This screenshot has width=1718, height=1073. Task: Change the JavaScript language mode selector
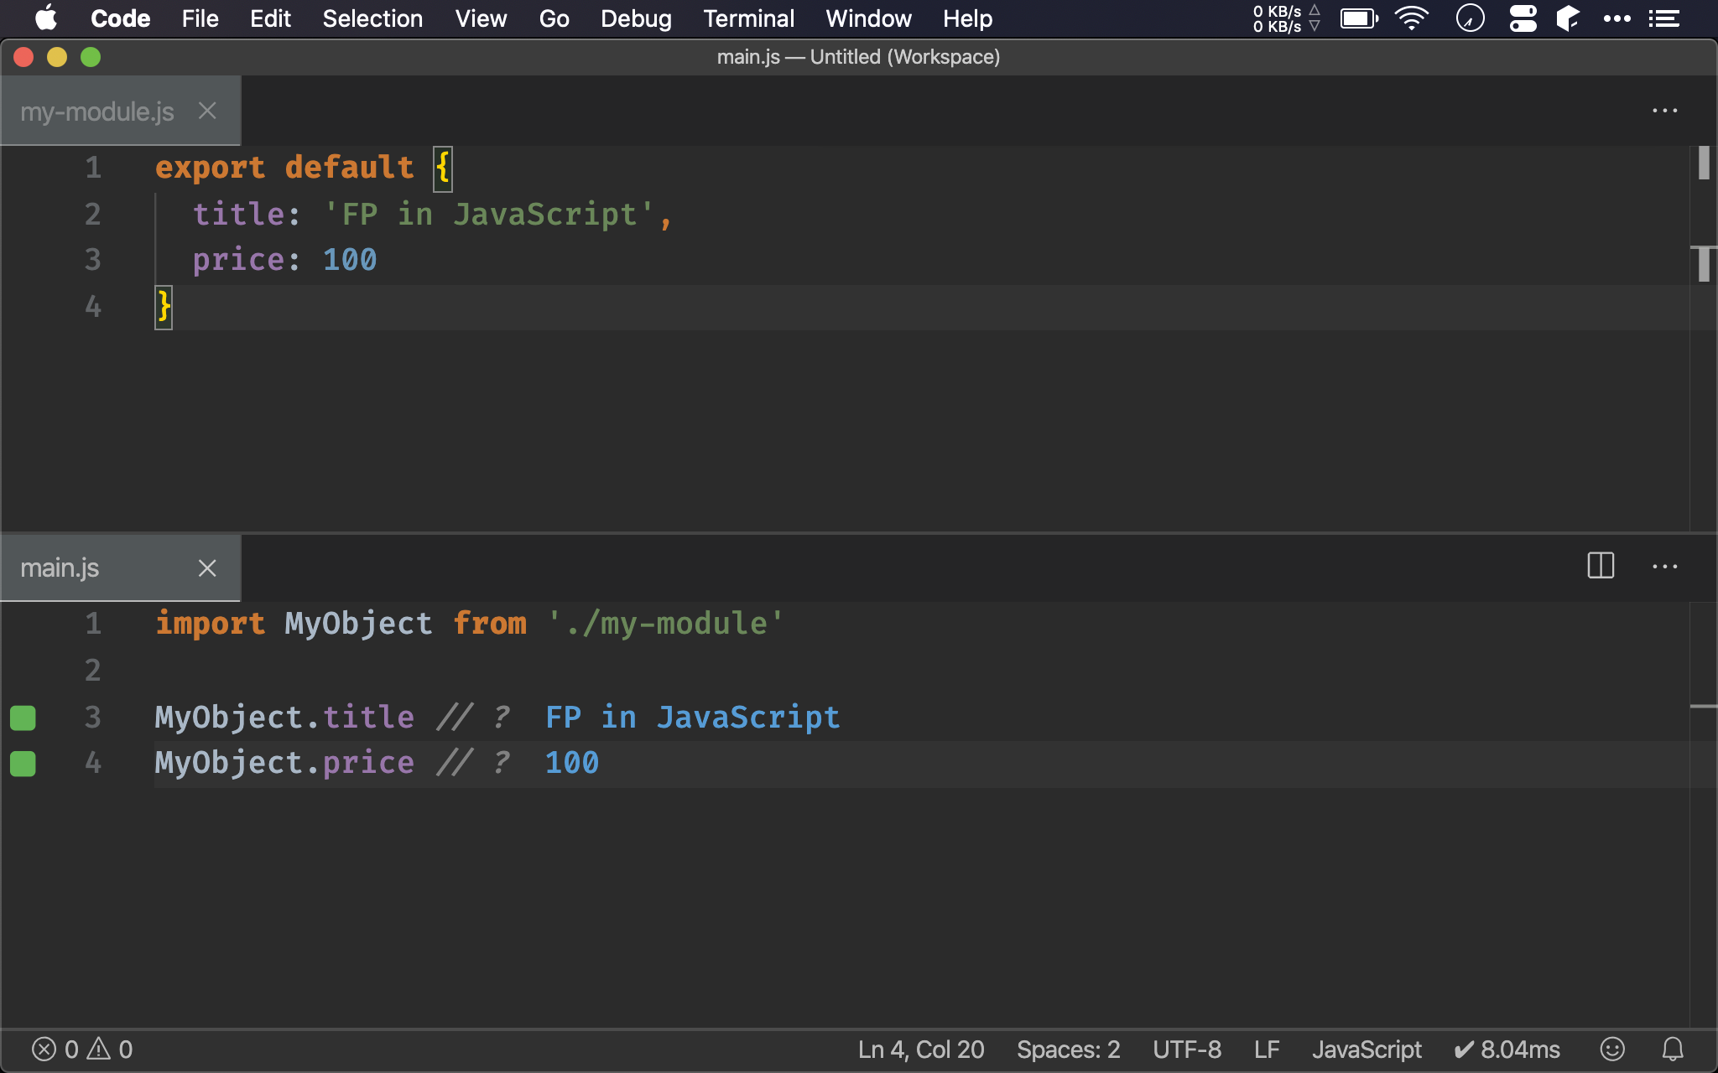point(1367,1049)
